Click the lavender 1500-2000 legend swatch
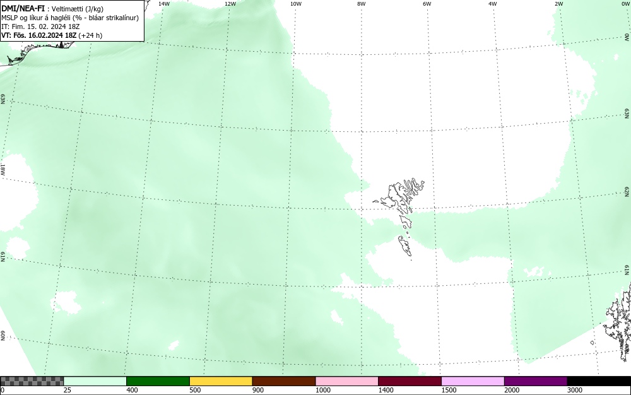 (473, 381)
